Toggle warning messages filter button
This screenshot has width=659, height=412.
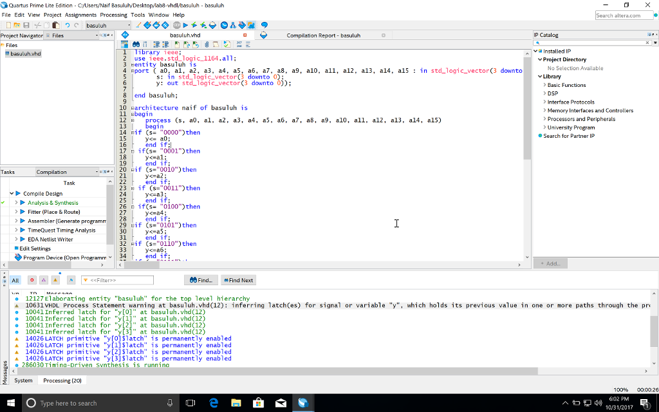(55, 280)
